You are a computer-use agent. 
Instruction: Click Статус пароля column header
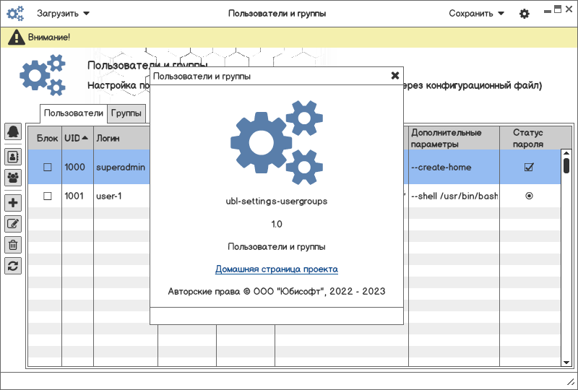pyautogui.click(x=529, y=138)
